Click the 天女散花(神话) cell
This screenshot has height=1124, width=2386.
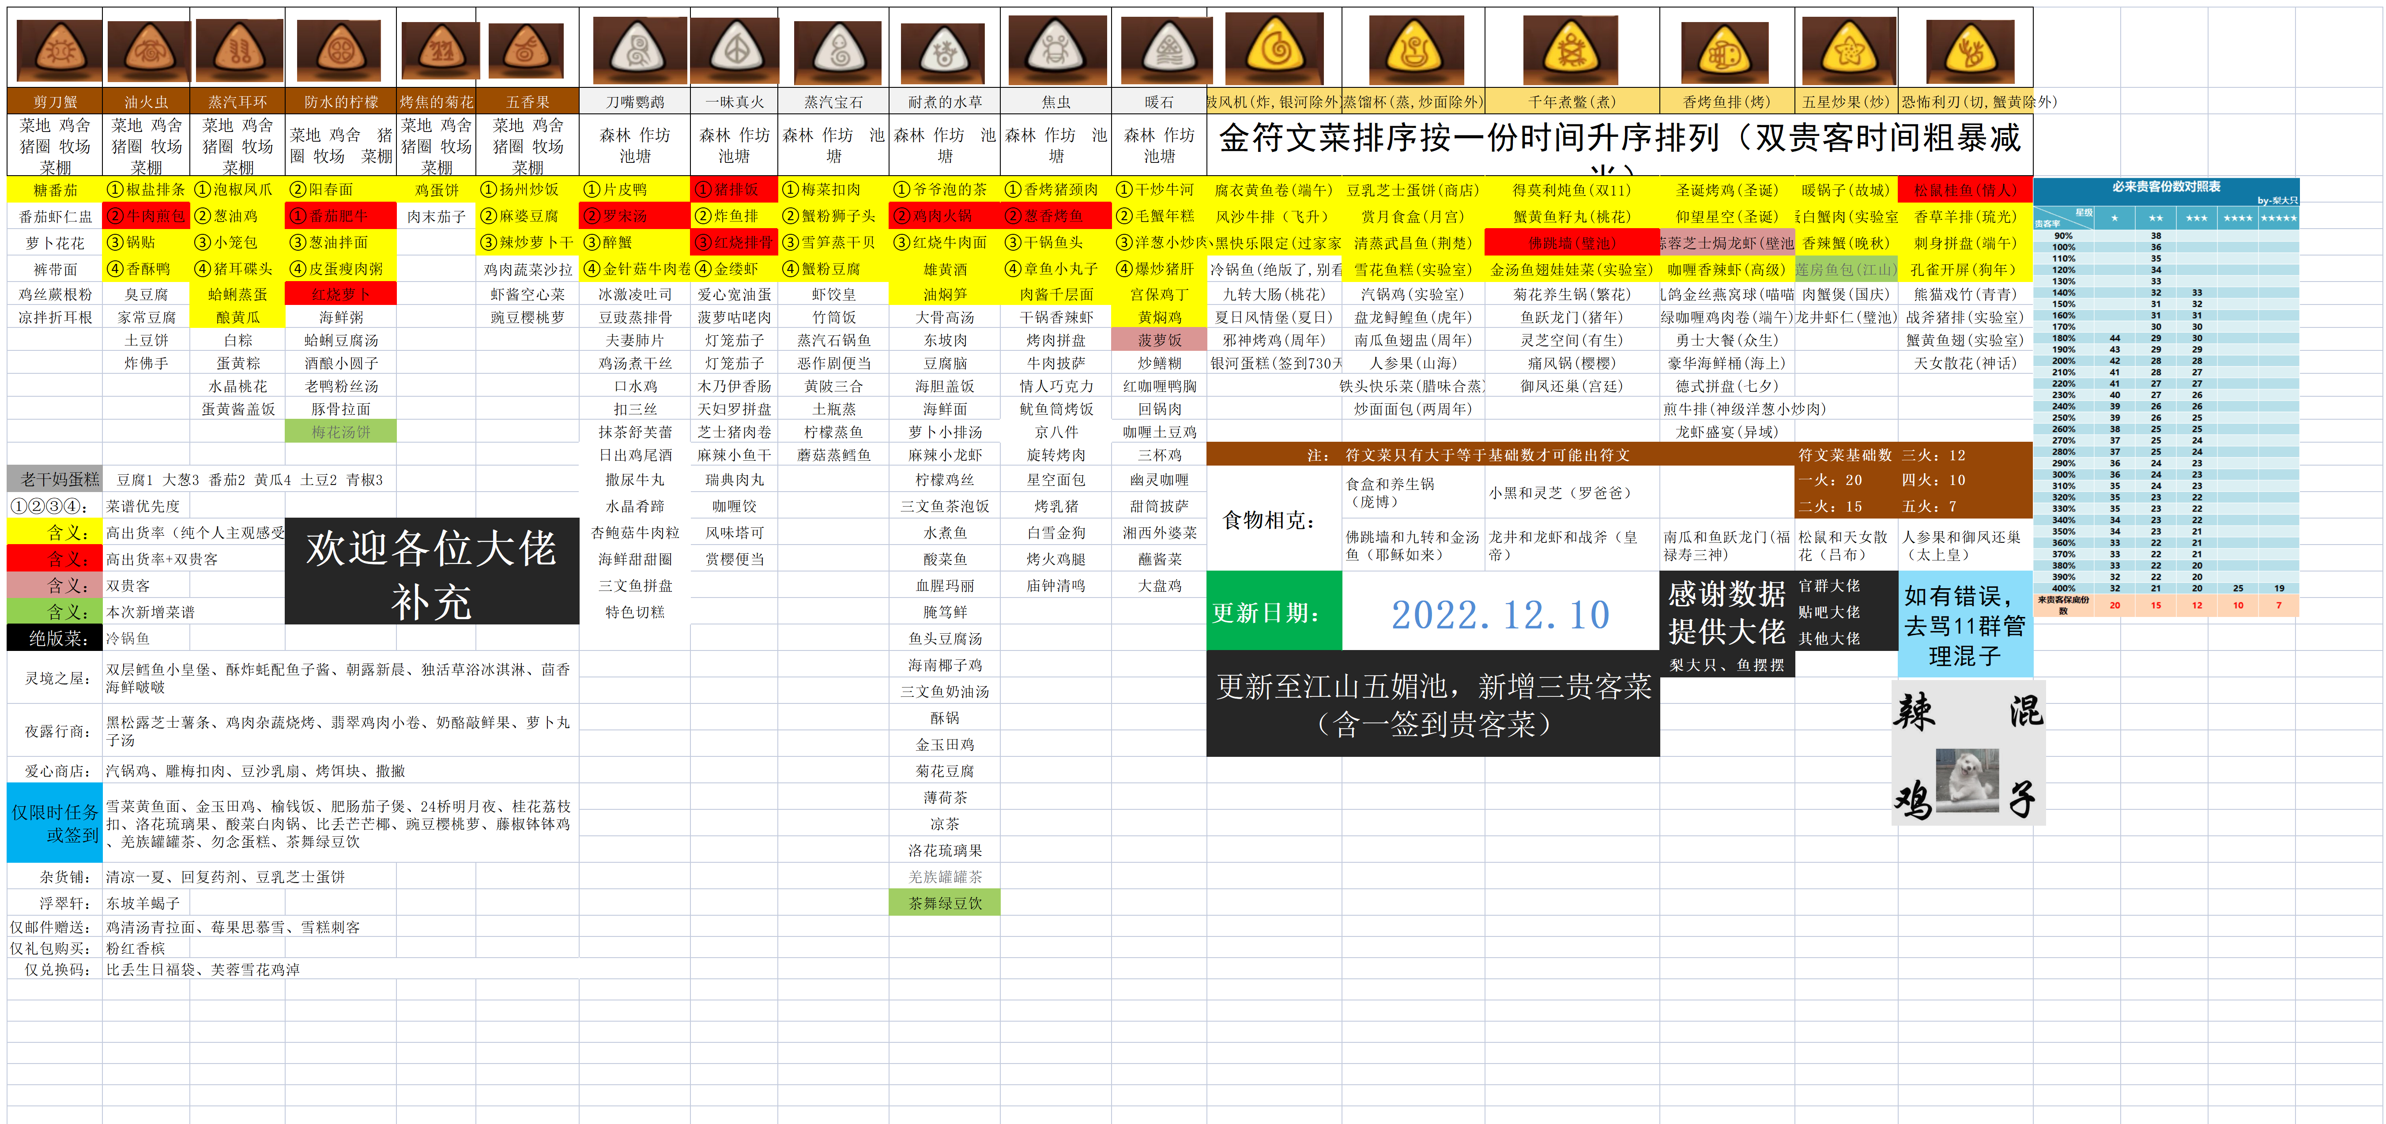(x=1964, y=363)
